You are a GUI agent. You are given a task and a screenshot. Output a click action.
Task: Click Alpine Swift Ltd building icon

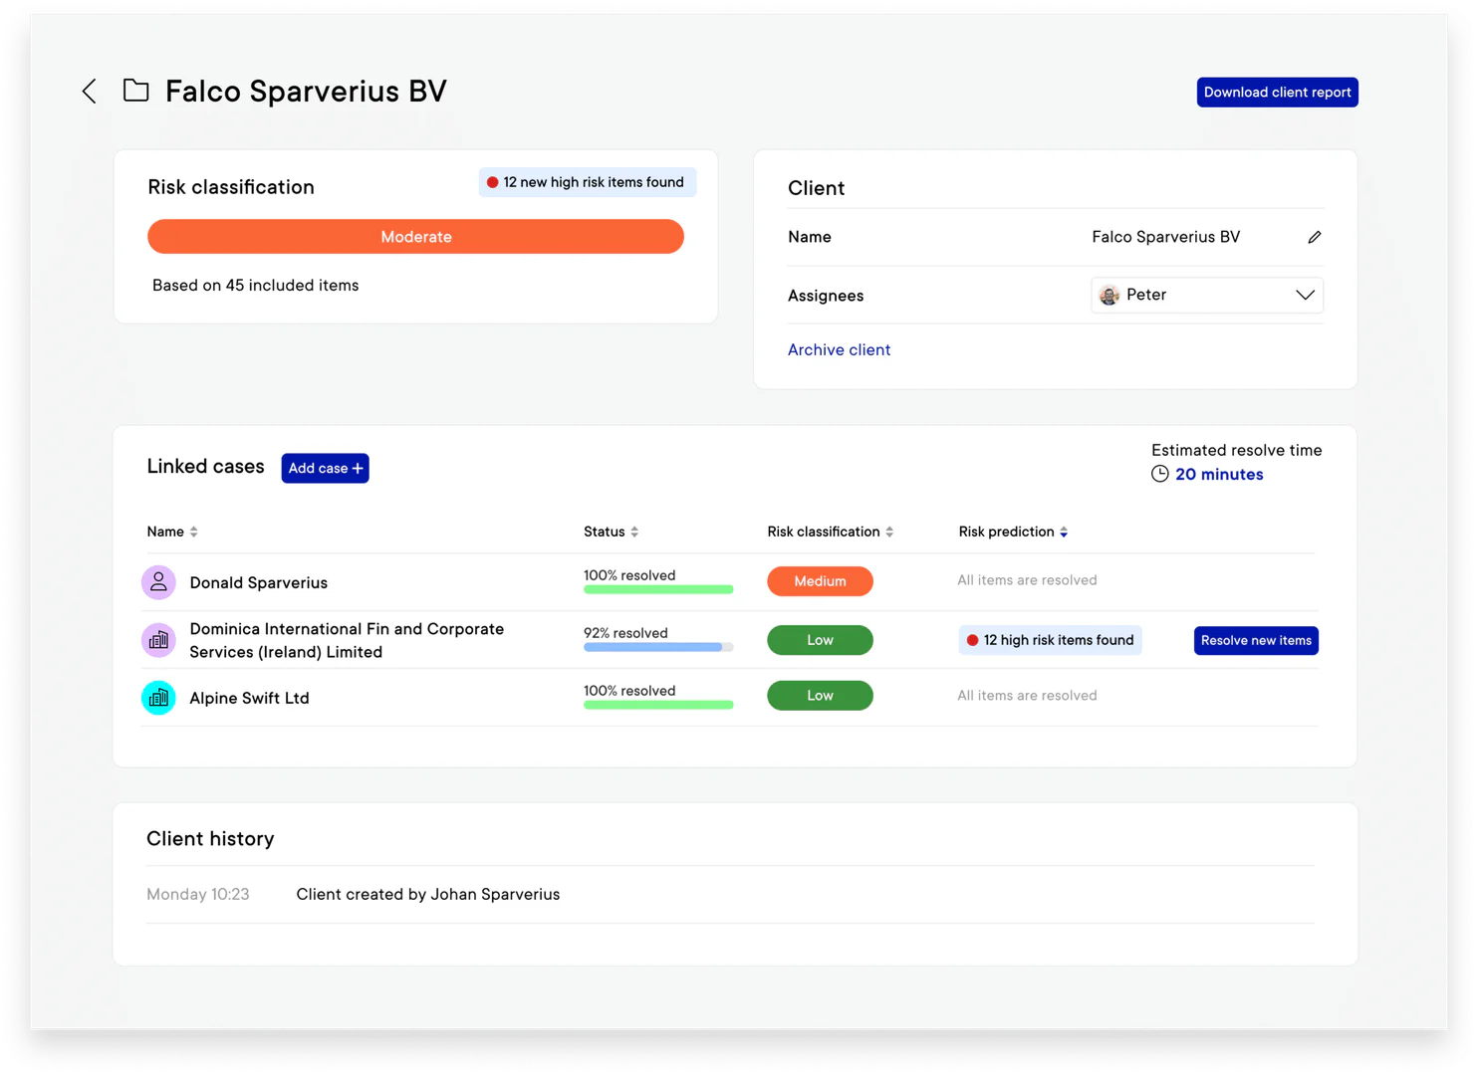coord(158,698)
